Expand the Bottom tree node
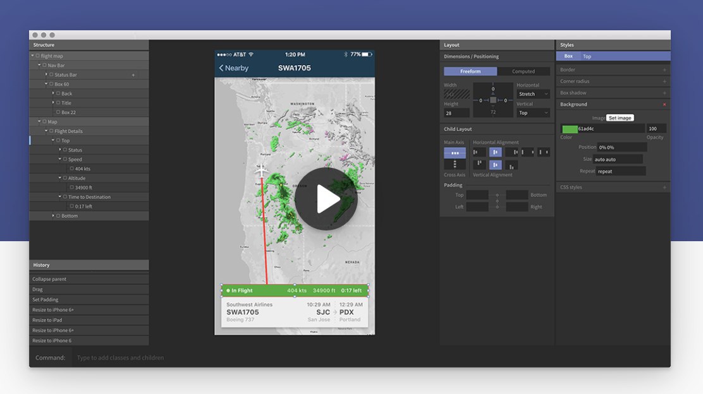This screenshot has height=394, width=703. (x=53, y=215)
